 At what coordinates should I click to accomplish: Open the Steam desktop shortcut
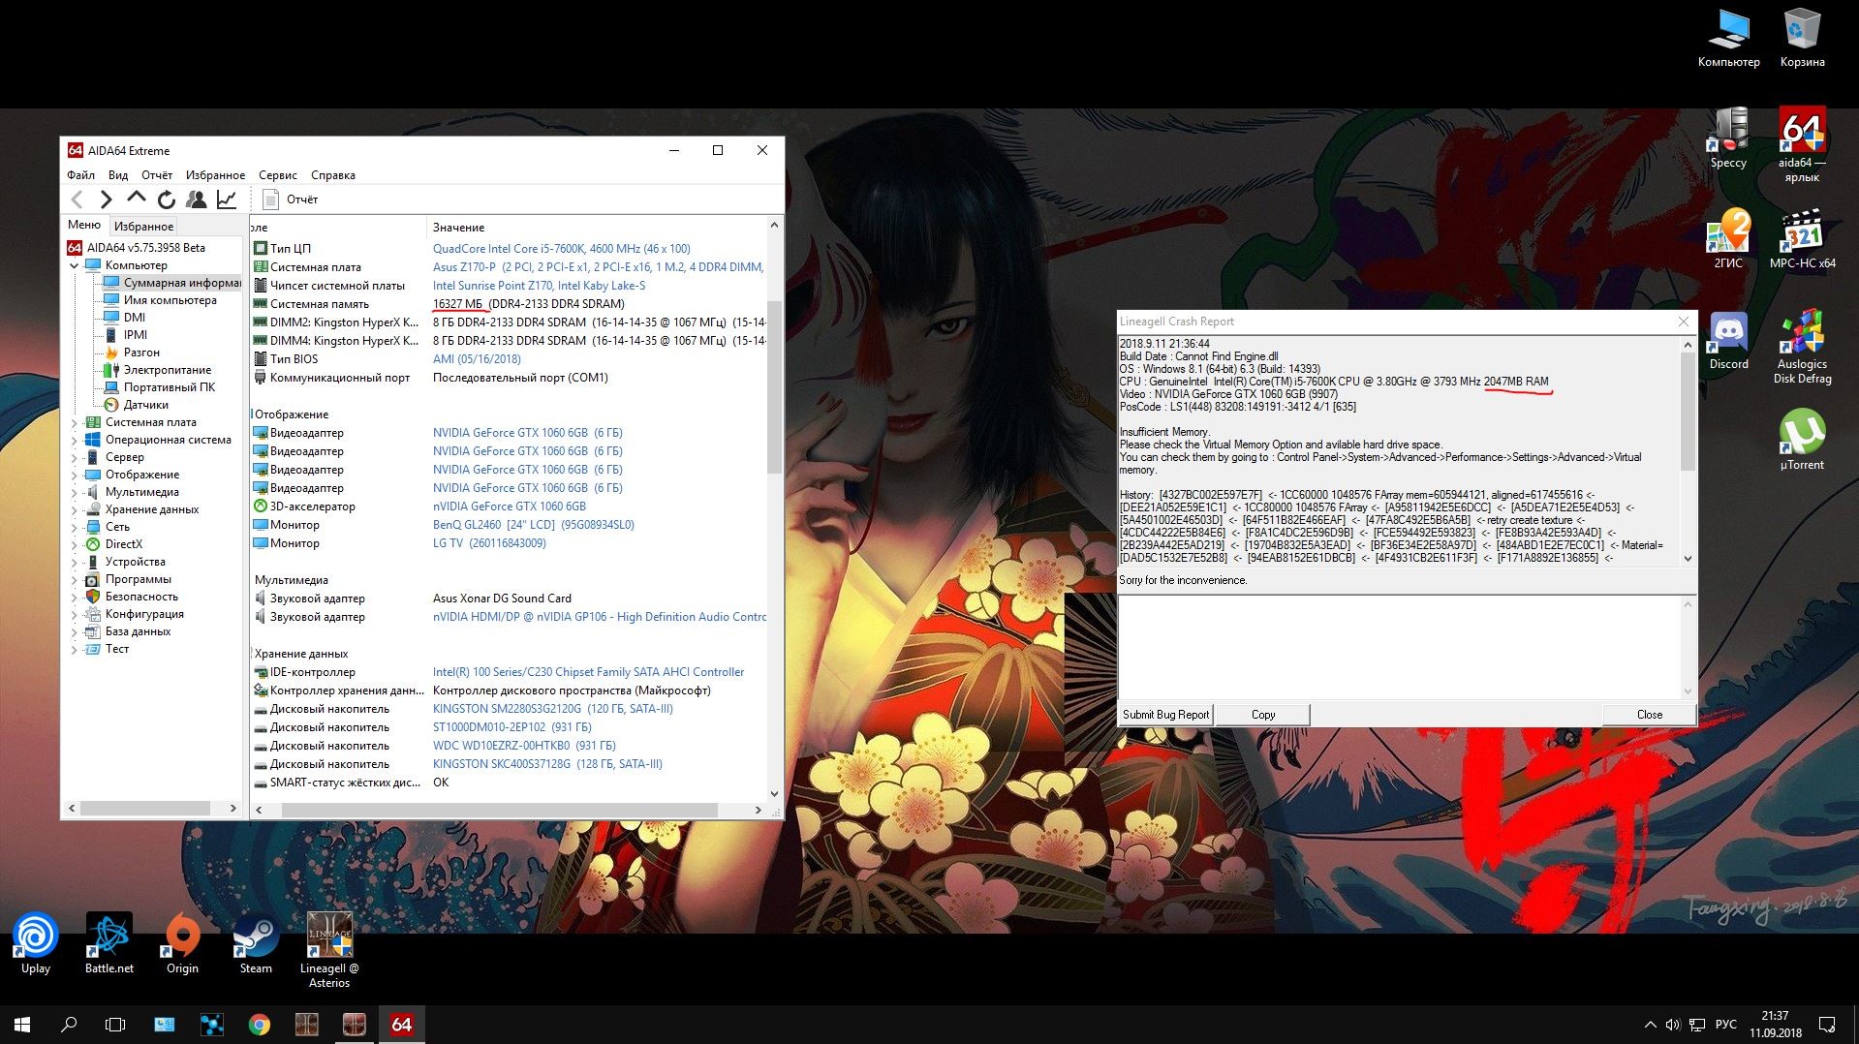point(256,943)
